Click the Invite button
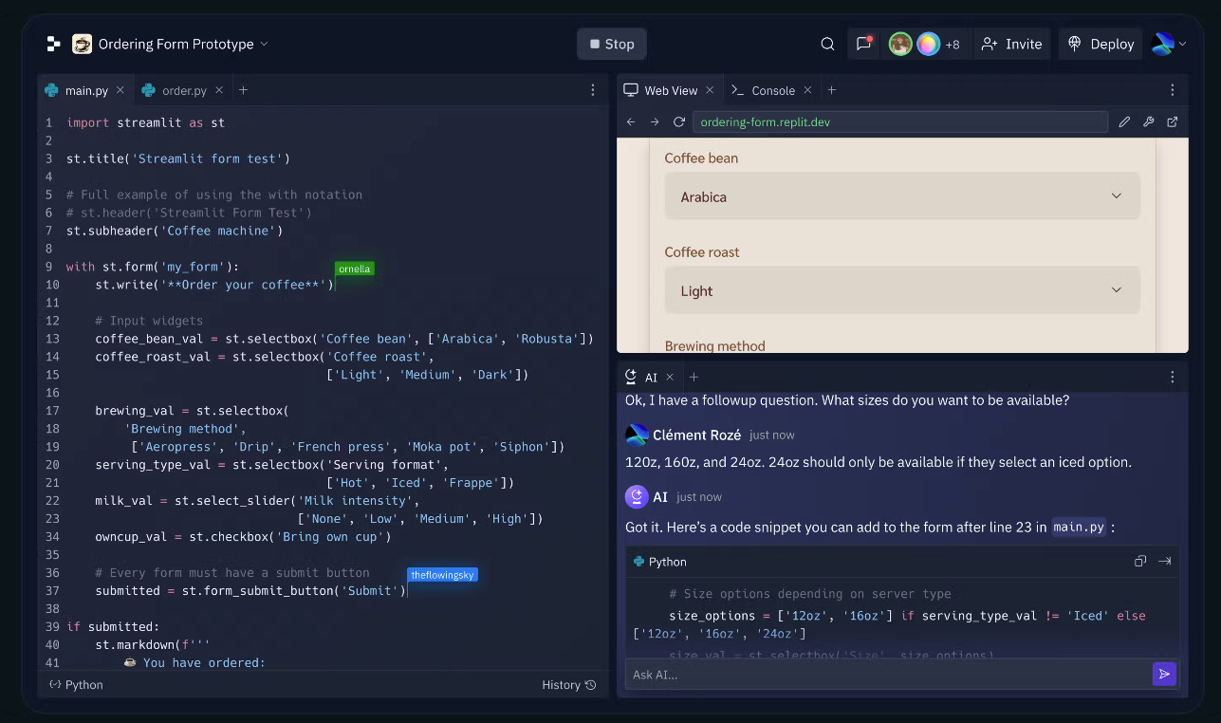The height and width of the screenshot is (723, 1221). click(1011, 44)
